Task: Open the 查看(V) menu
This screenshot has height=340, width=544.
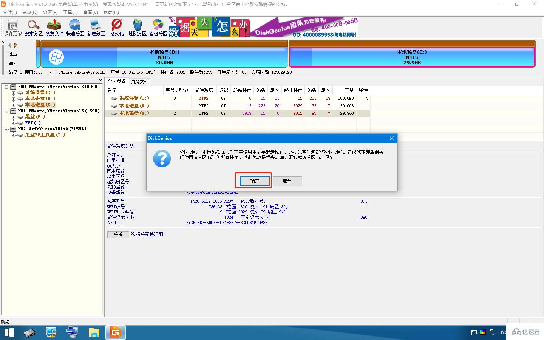Action: (x=91, y=12)
